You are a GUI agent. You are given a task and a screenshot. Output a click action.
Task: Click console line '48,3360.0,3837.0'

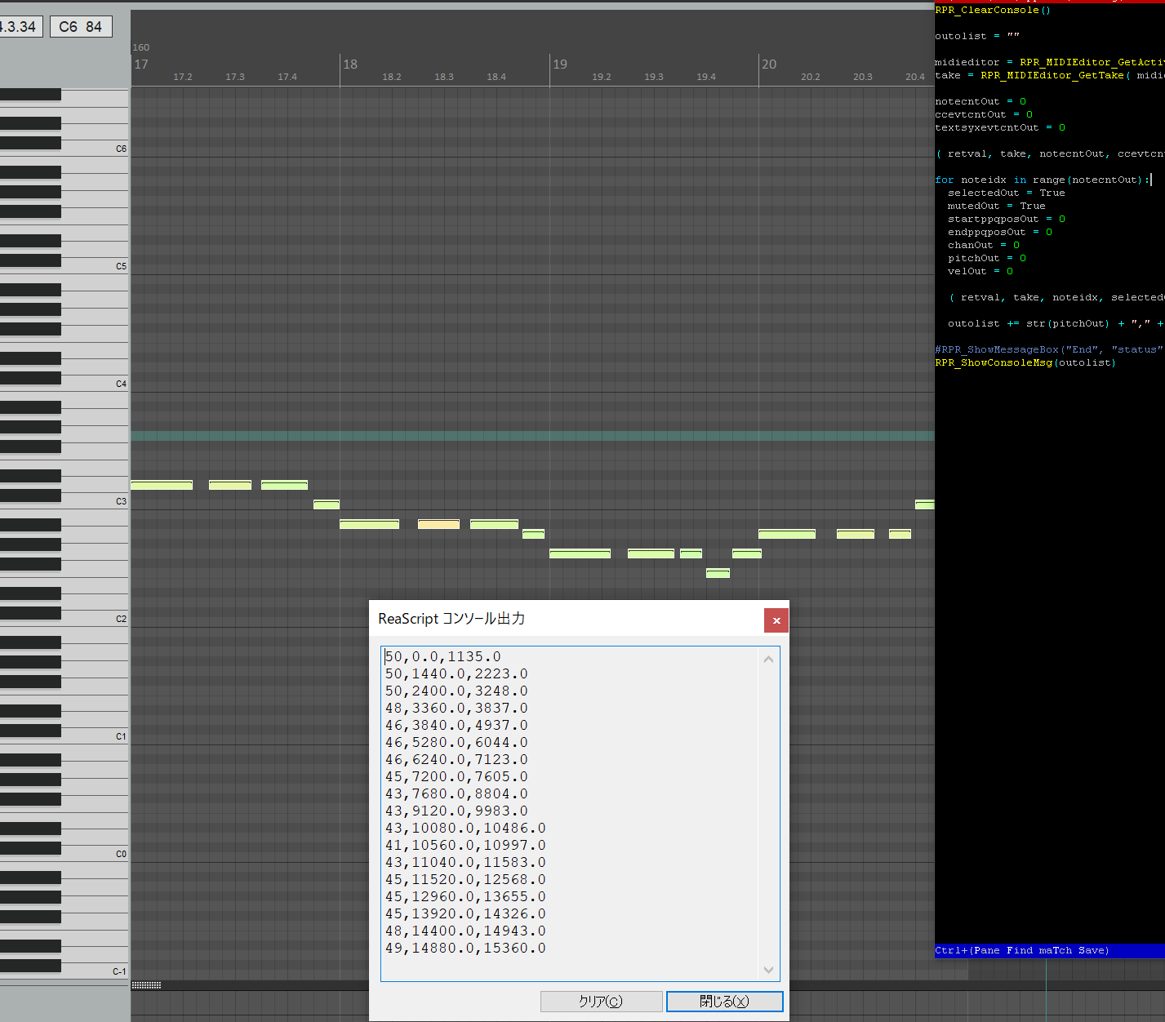(456, 708)
